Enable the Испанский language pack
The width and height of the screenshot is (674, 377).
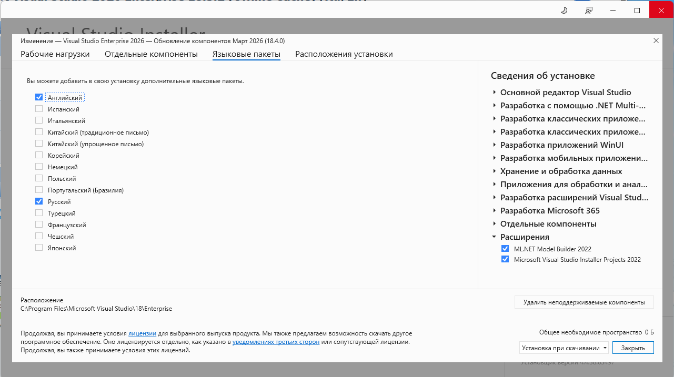(39, 109)
